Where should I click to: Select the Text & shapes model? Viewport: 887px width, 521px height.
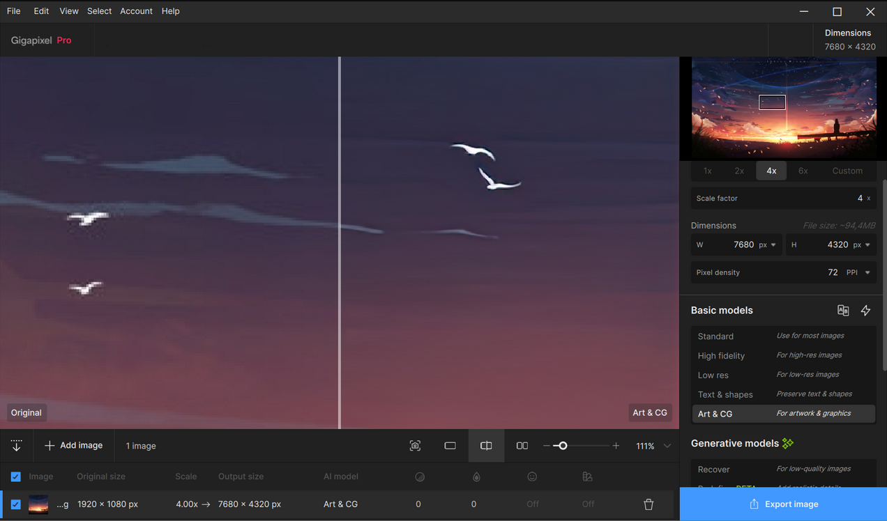(783, 394)
